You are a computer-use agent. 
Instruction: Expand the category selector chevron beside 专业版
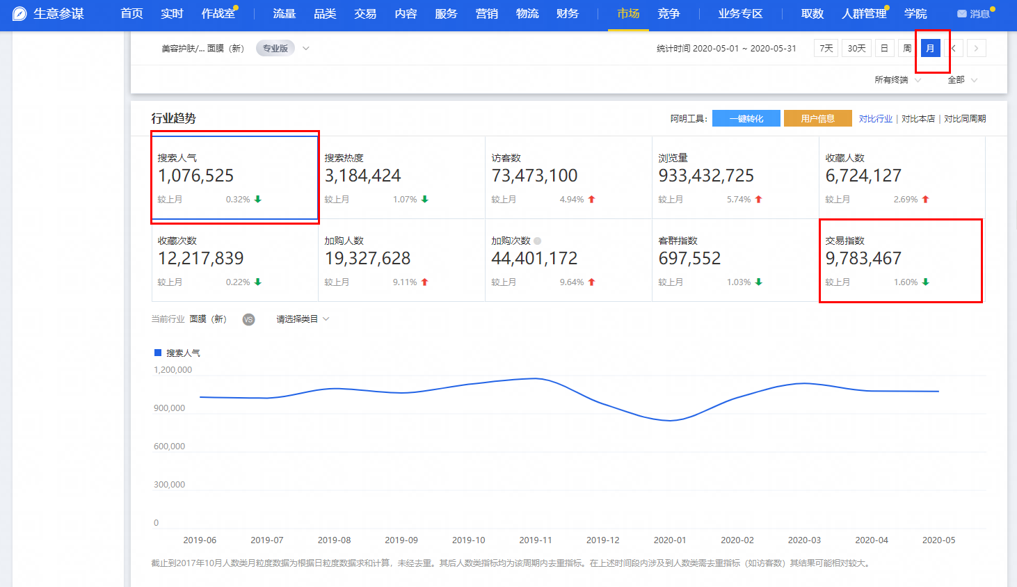tap(306, 49)
